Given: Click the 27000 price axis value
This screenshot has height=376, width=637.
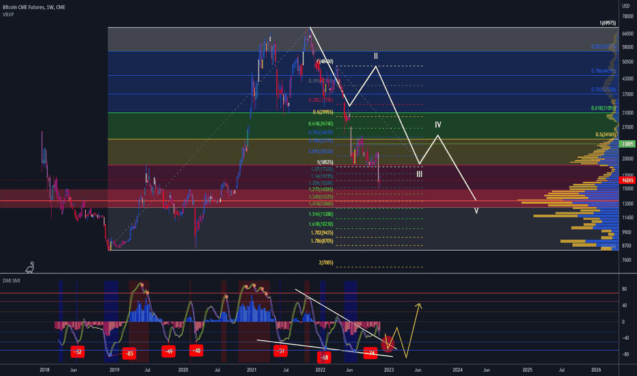Looking at the screenshot, I should (627, 127).
